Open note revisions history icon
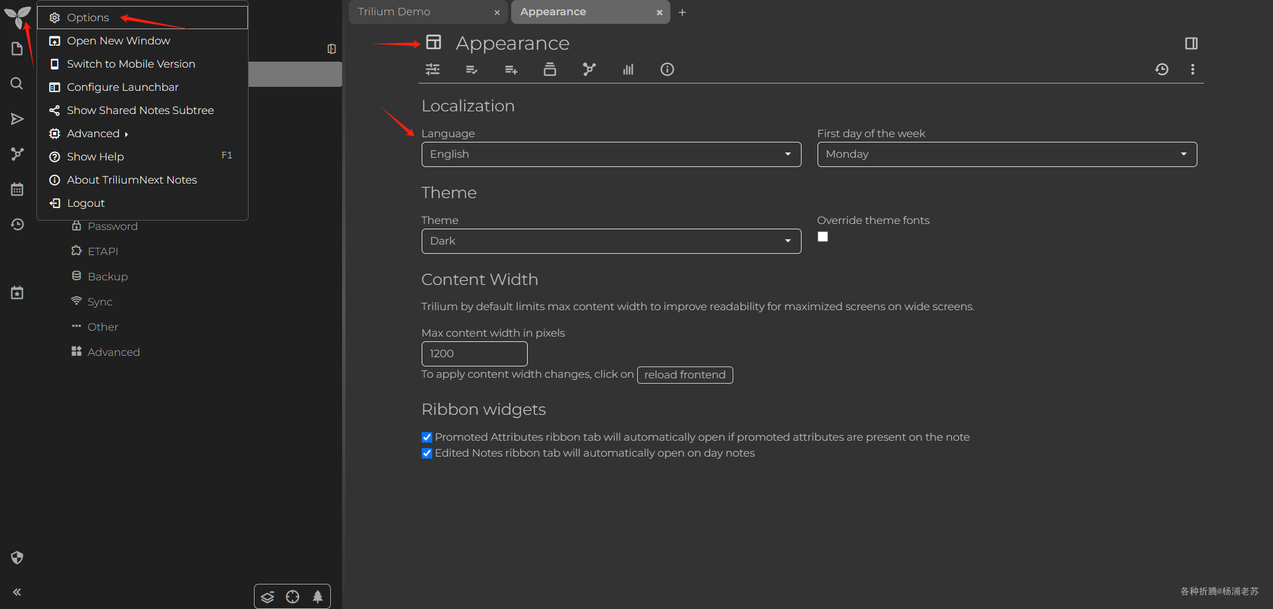 1162,70
